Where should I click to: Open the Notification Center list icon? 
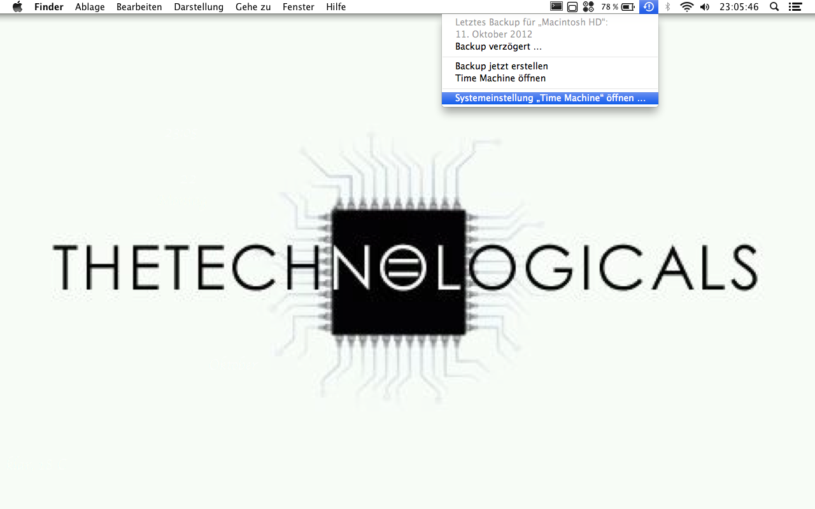coord(795,7)
